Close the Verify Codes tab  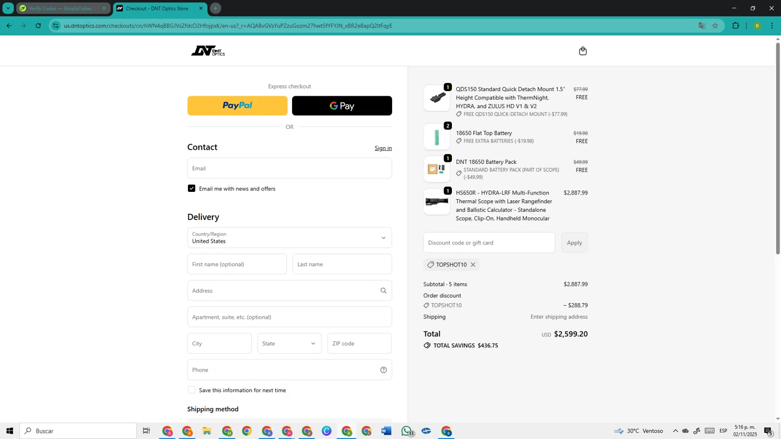click(104, 8)
